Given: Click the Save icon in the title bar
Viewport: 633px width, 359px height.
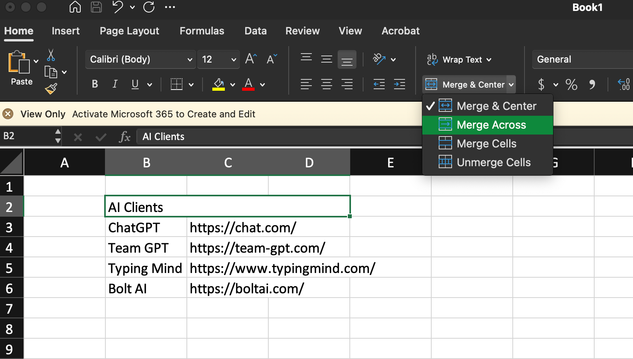Looking at the screenshot, I should click(x=96, y=7).
